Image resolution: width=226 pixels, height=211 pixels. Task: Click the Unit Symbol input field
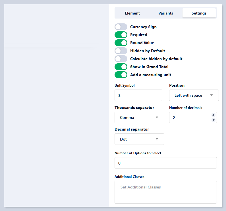point(138,95)
